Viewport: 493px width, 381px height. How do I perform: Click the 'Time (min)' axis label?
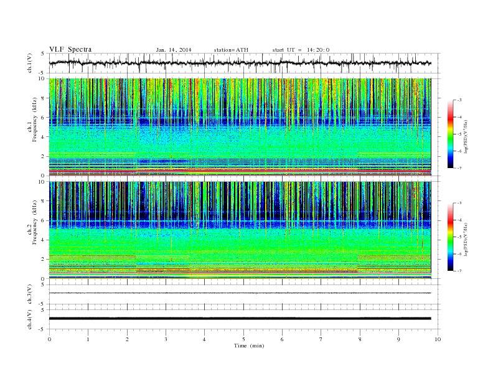(x=249, y=346)
